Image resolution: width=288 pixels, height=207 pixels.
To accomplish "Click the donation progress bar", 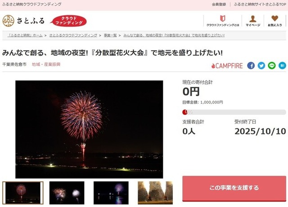I will (234, 112).
